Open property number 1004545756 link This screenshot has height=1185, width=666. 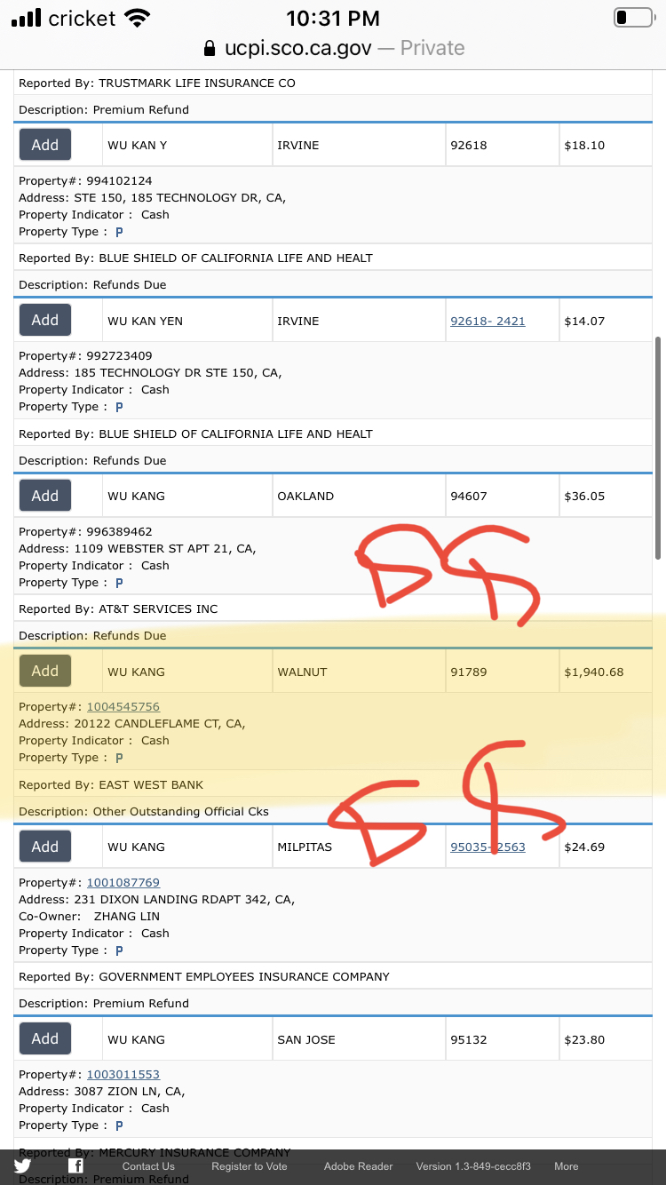click(x=123, y=706)
